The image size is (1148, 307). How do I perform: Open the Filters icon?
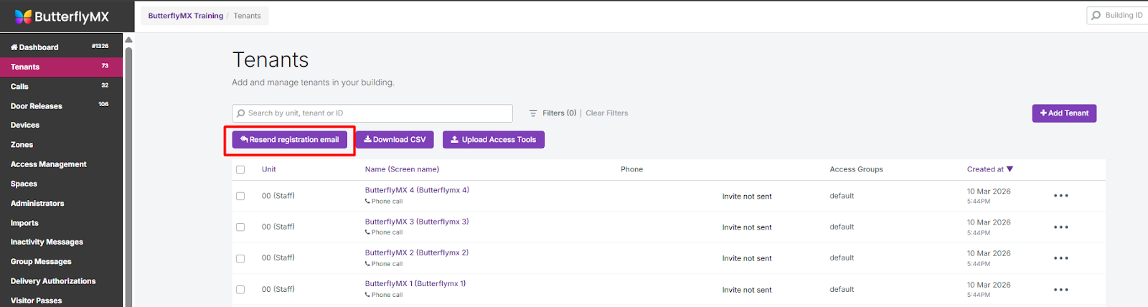(533, 113)
